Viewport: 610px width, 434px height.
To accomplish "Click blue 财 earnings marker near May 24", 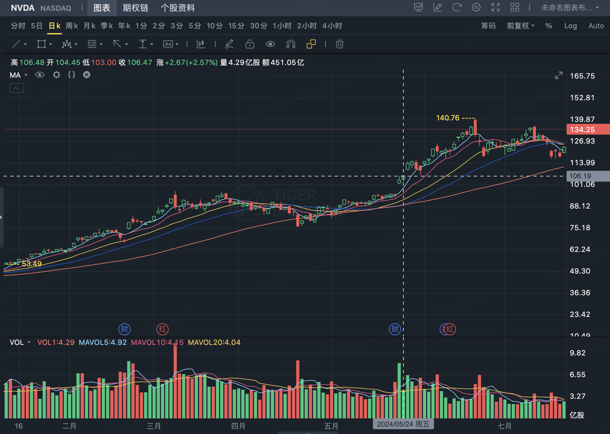I will (x=395, y=329).
